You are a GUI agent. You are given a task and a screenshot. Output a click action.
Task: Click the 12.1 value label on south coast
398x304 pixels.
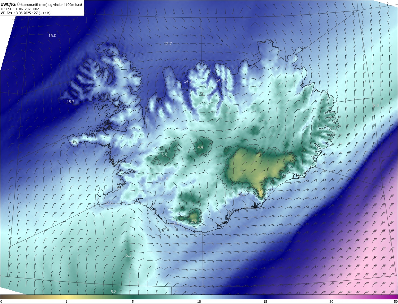pos(174,223)
